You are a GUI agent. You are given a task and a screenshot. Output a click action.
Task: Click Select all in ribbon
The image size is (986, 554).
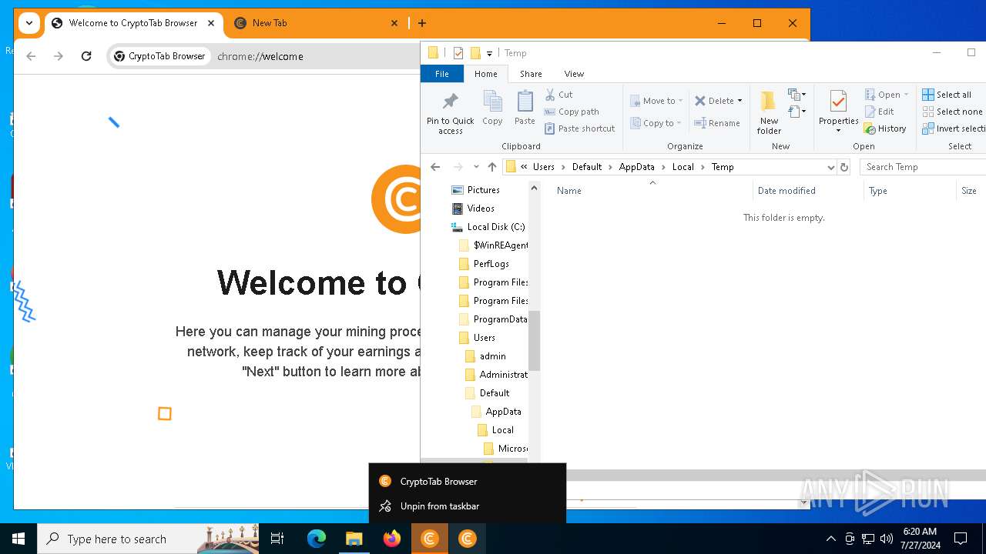point(947,95)
